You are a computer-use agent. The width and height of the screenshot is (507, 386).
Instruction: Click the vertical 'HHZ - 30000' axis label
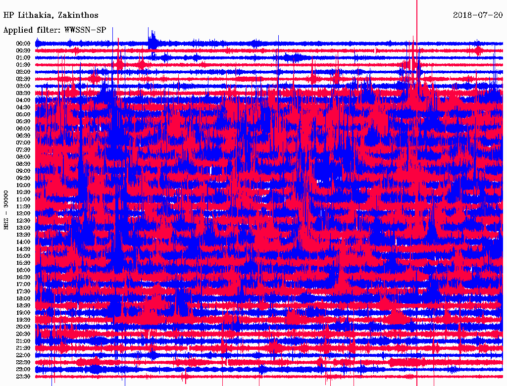point(6,210)
